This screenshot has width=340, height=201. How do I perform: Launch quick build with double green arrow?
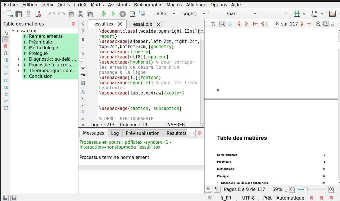point(104,14)
